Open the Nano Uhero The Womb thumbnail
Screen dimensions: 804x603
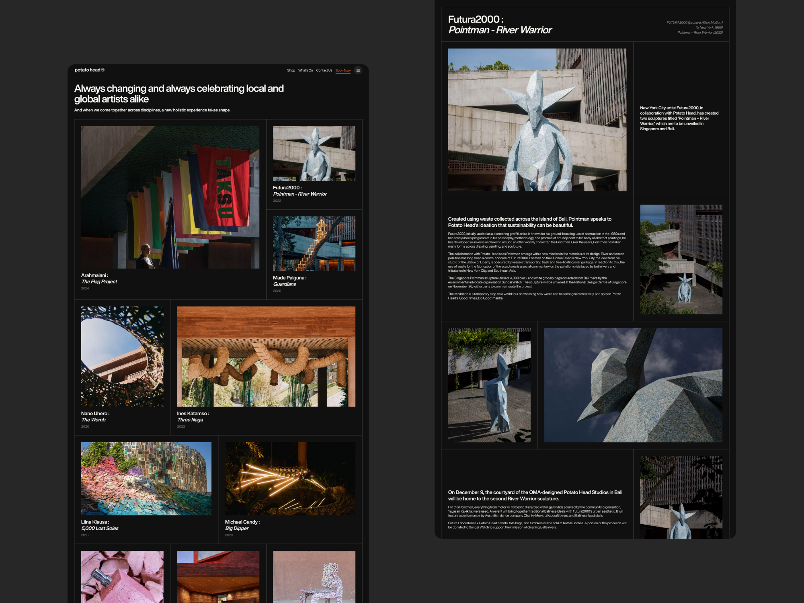[122, 357]
